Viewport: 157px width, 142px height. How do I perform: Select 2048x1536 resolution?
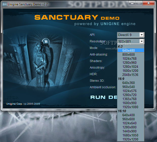click(131, 75)
